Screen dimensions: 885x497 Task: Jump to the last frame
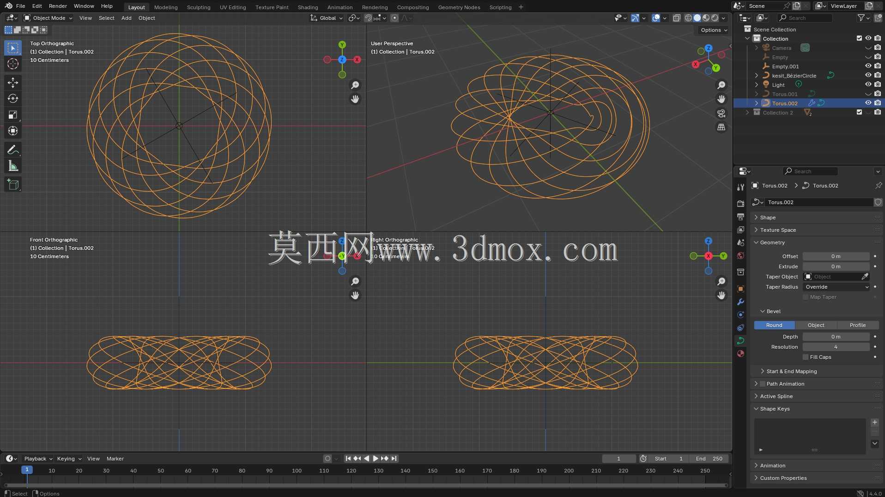(x=394, y=459)
